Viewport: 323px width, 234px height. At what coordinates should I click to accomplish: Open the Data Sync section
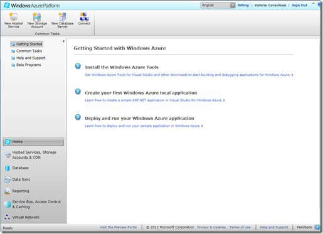[x=33, y=179]
